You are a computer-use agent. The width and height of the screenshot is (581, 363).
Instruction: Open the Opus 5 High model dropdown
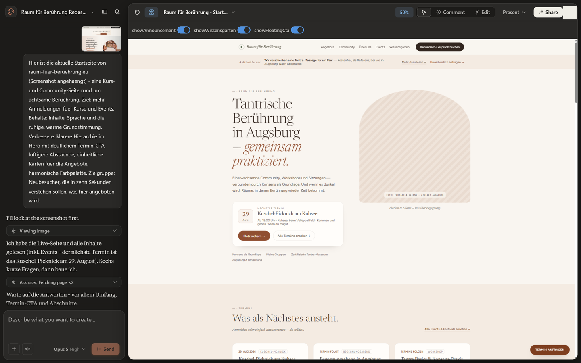pyautogui.click(x=69, y=349)
